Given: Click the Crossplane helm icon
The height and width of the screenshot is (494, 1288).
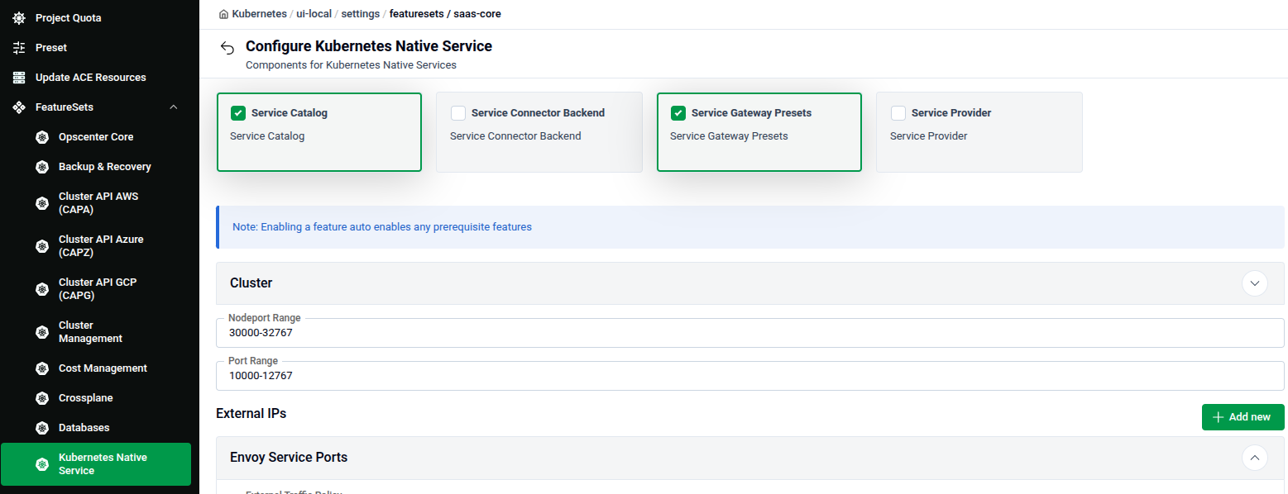Looking at the screenshot, I should [x=42, y=398].
